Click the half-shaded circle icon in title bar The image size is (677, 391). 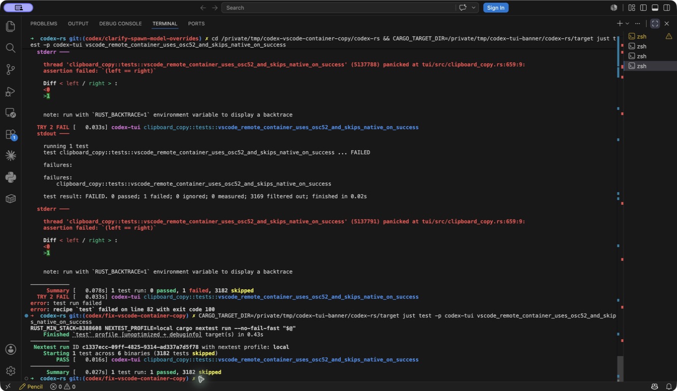pos(614,8)
